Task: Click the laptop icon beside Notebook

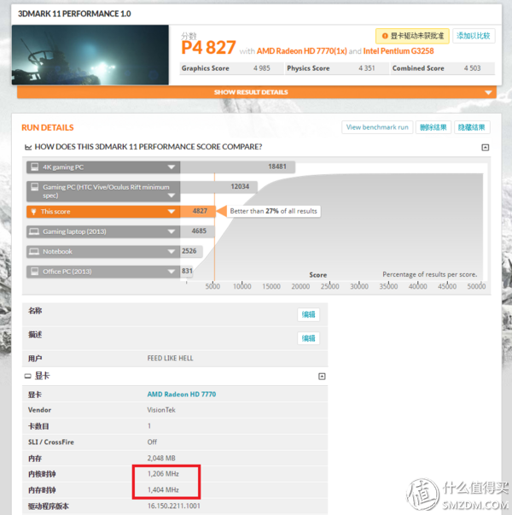Action: [x=34, y=252]
